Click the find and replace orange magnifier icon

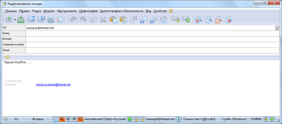coord(219,20)
